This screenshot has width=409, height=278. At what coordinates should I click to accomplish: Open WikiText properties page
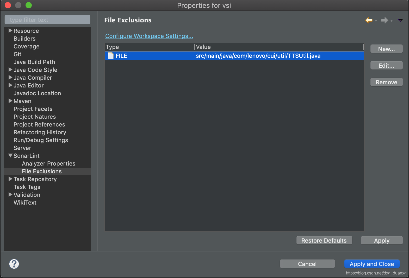pyautogui.click(x=25, y=203)
